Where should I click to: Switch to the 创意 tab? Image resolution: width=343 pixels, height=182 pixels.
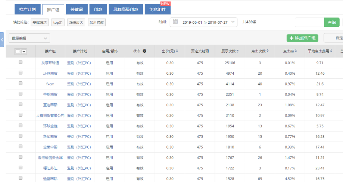(x=98, y=9)
